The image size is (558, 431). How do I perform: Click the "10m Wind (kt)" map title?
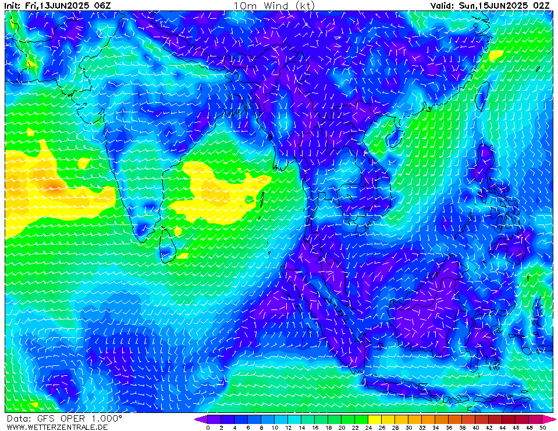[274, 5]
